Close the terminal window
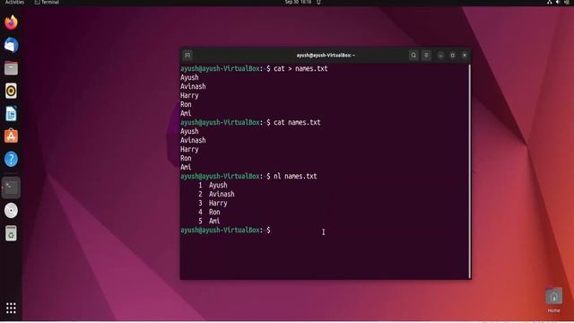Image resolution: width=574 pixels, height=323 pixels. tap(465, 56)
